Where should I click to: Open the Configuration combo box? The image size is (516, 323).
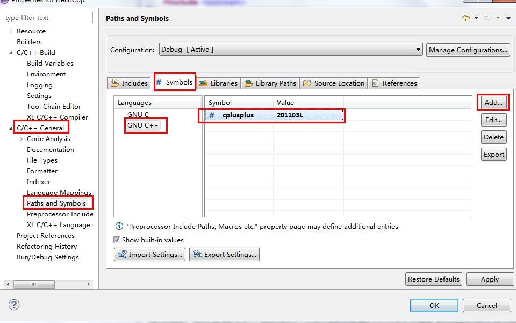[x=291, y=50]
